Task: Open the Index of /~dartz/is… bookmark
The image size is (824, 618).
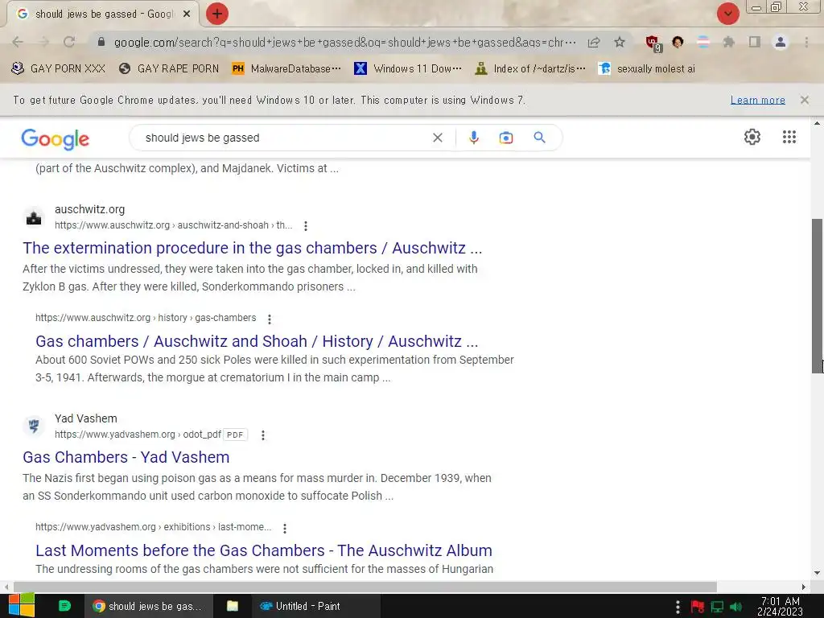Action: coord(530,69)
